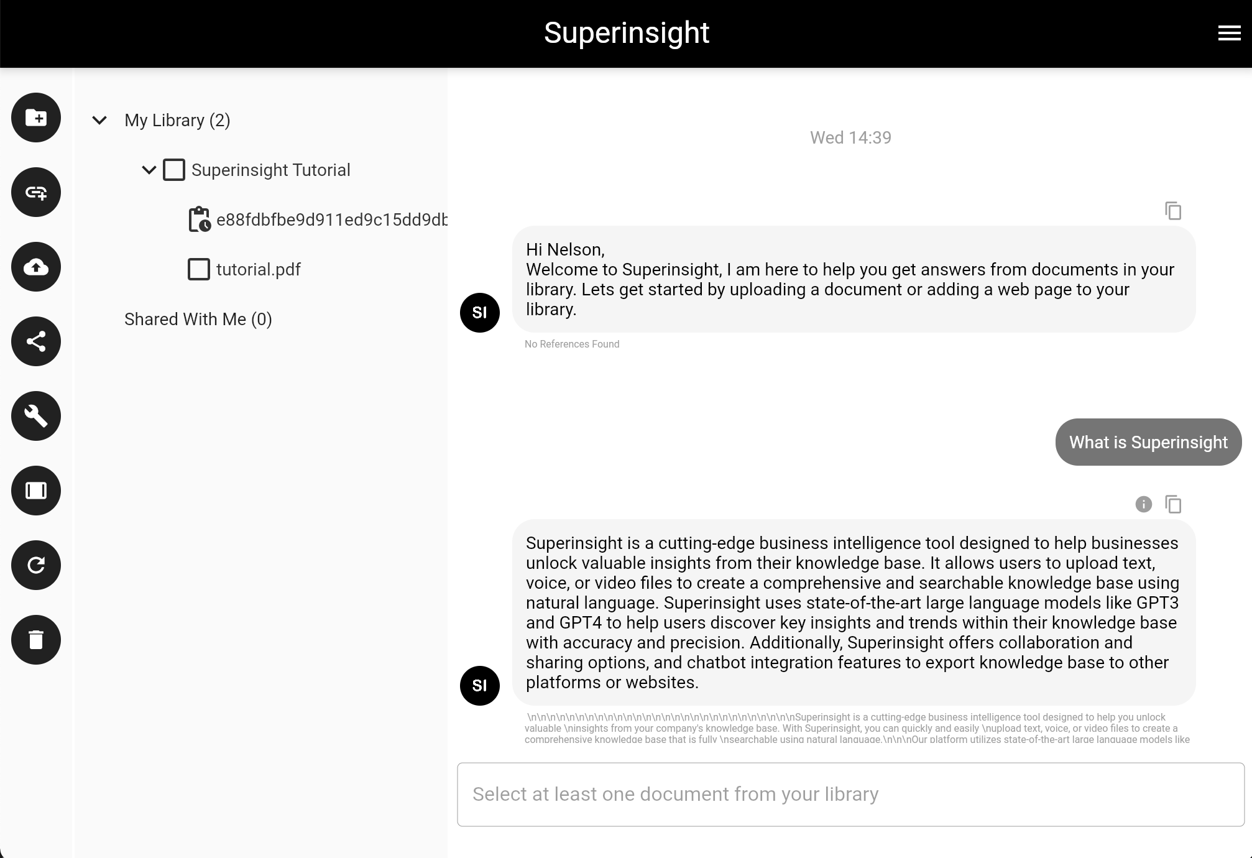Copy the welcome message text
This screenshot has height=858, width=1252.
pyautogui.click(x=1173, y=211)
